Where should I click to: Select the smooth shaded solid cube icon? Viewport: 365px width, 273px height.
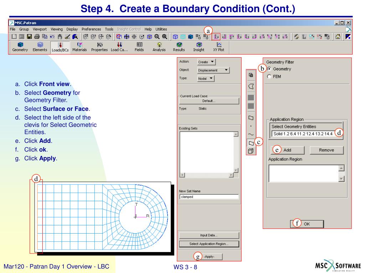point(191,37)
